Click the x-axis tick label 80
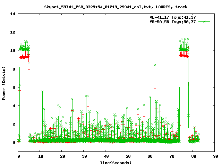 (x=194, y=156)
